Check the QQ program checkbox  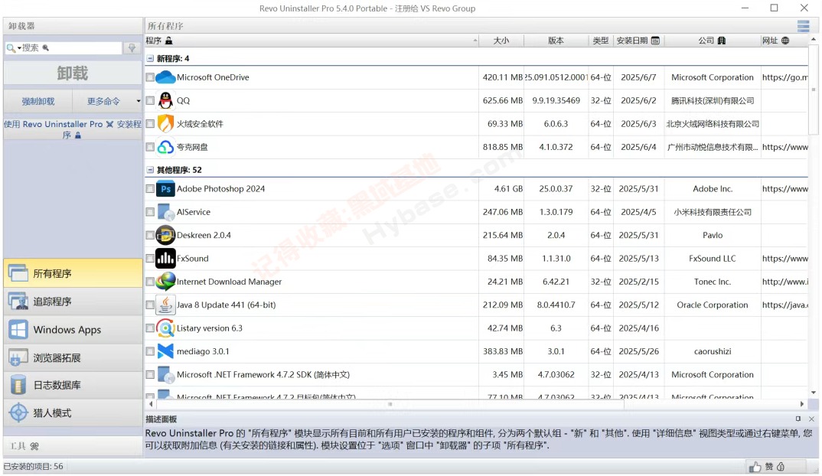click(x=150, y=101)
